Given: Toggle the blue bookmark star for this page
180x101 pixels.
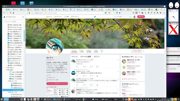Looking at the screenshot, I should (120, 13).
